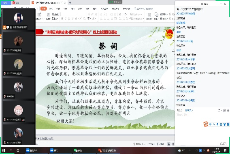Click the send (发送) button in chat window
This screenshot has width=230, height=154.
pyautogui.click(x=223, y=143)
